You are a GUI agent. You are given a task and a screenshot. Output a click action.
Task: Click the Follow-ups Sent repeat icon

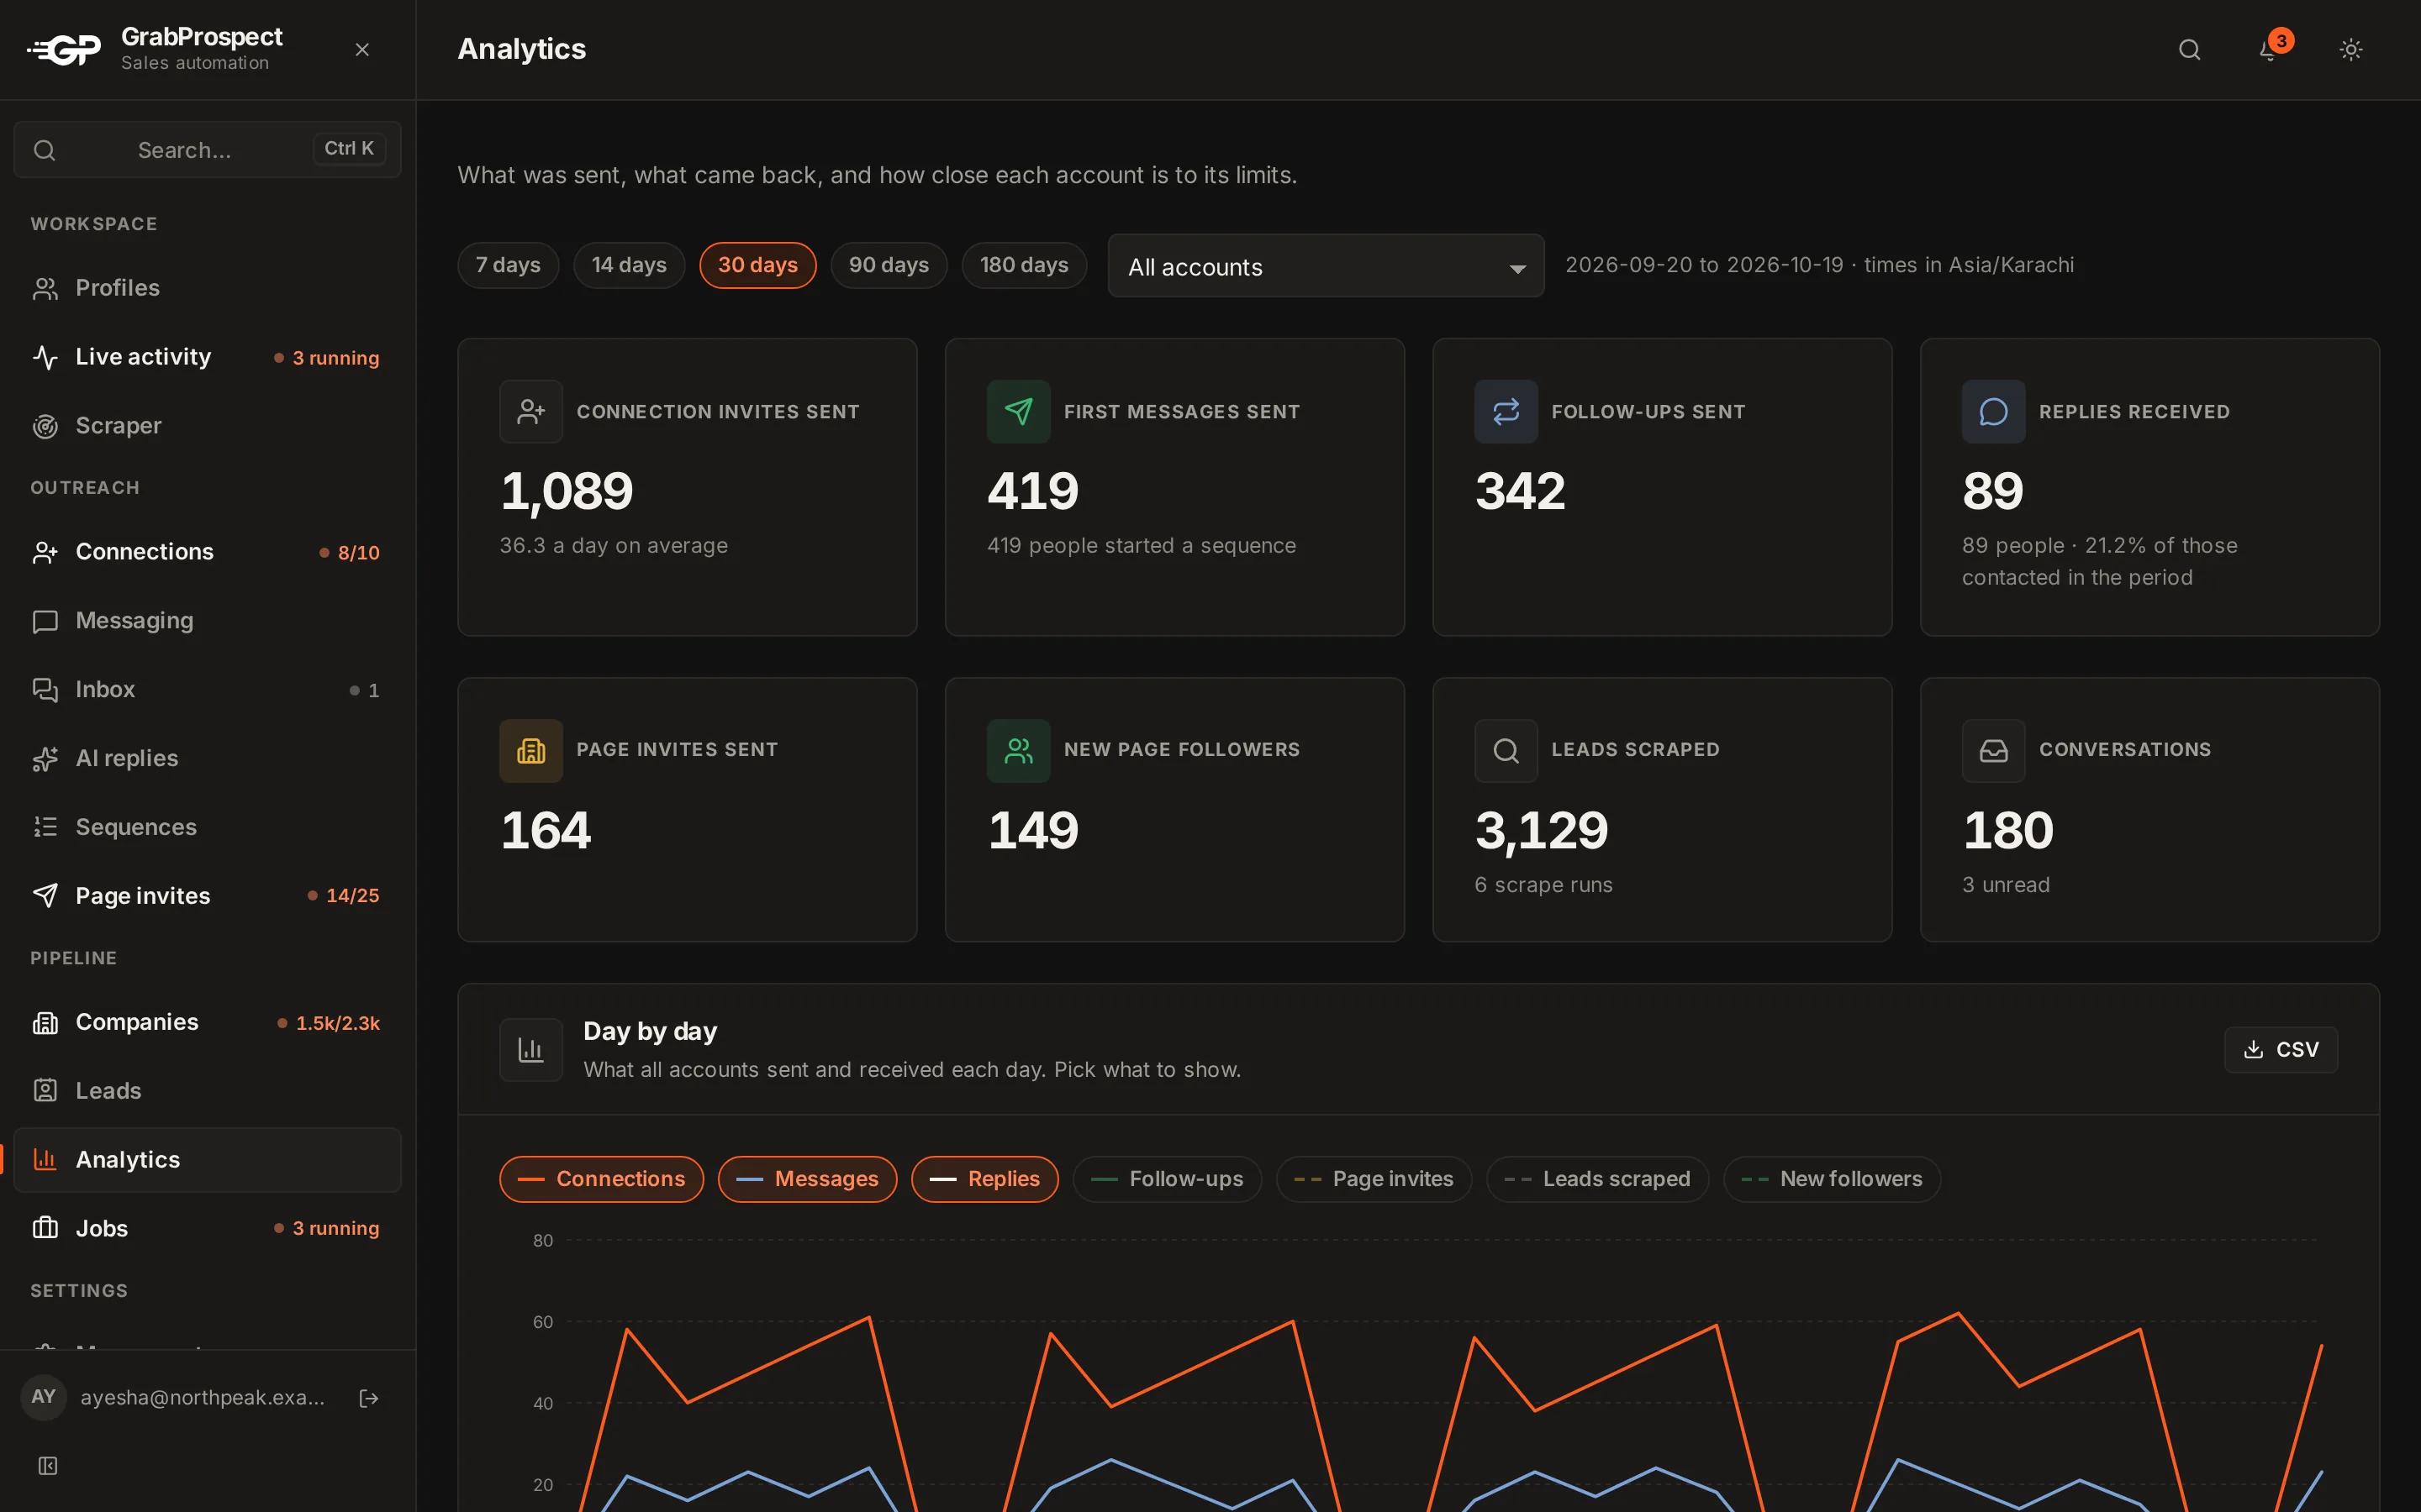coord(1506,411)
